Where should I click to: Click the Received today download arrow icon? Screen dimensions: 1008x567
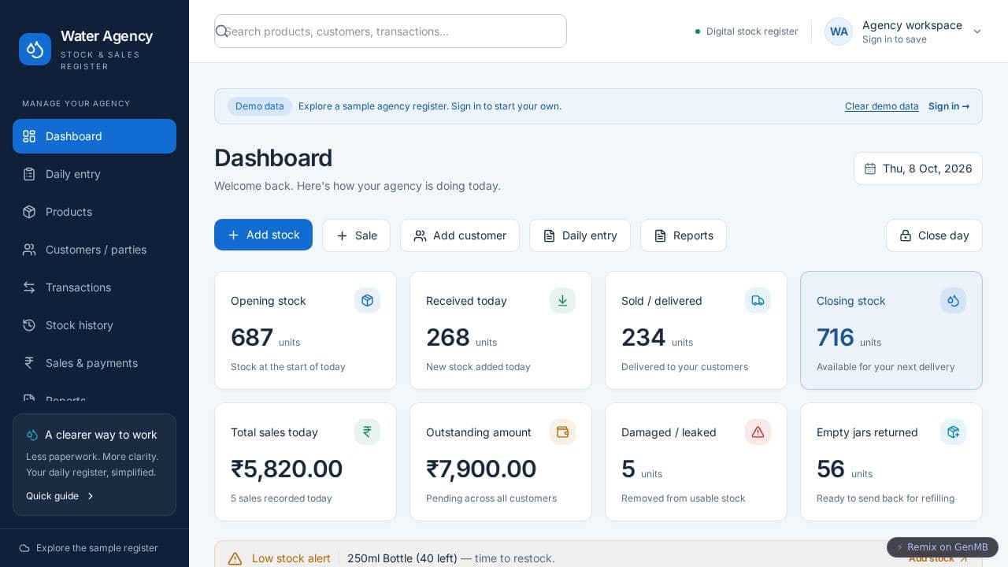[x=562, y=300]
